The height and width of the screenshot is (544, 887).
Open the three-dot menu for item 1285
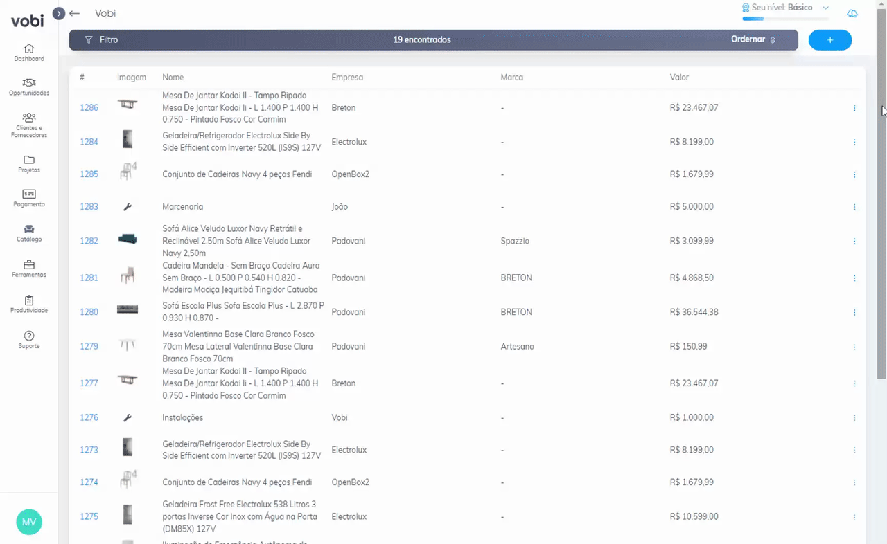(x=854, y=174)
